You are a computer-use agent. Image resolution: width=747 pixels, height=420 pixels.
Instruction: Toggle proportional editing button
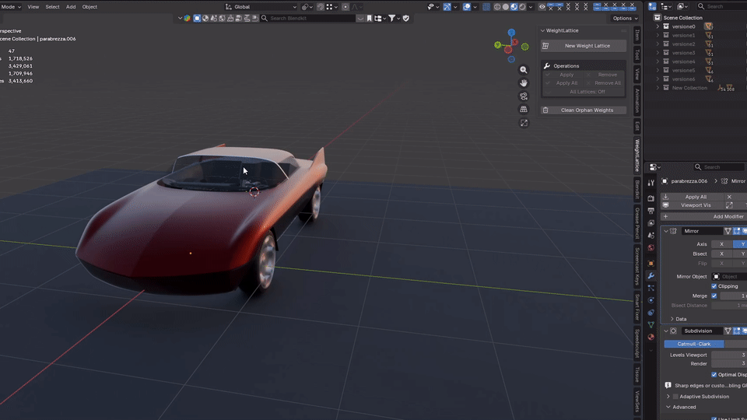coord(345,7)
